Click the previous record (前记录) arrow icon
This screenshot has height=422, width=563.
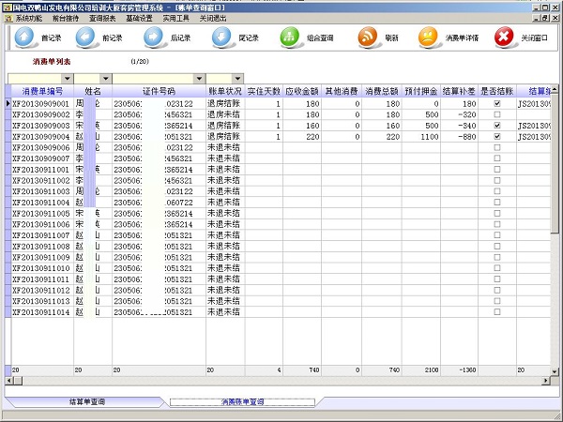click(x=85, y=37)
